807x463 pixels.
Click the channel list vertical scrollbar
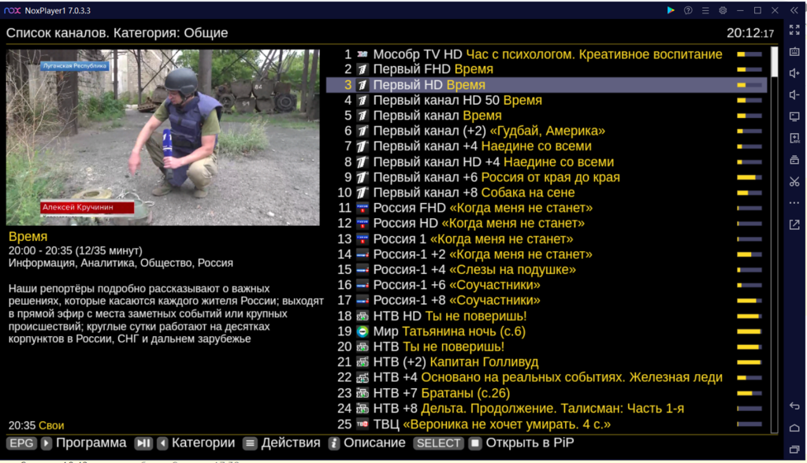(x=774, y=239)
